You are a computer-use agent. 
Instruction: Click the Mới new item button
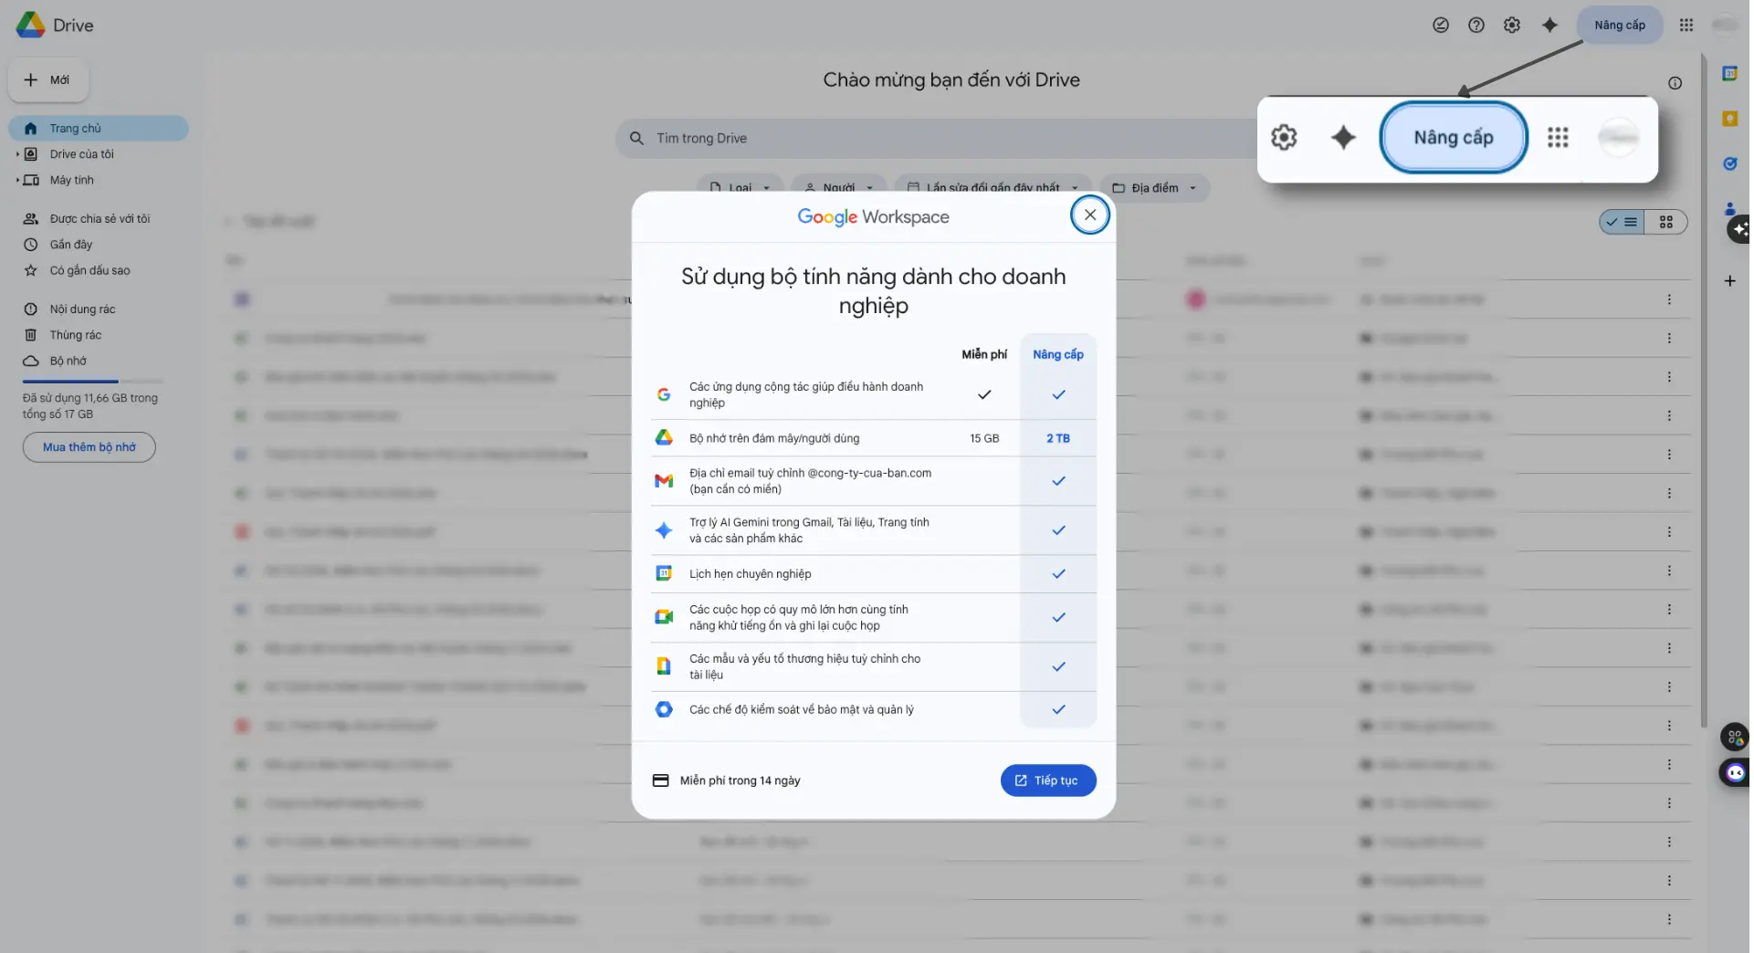pos(48,80)
